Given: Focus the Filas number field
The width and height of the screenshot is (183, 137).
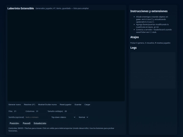Looking at the screenshot, I should pyautogui.click(x=19, y=111).
